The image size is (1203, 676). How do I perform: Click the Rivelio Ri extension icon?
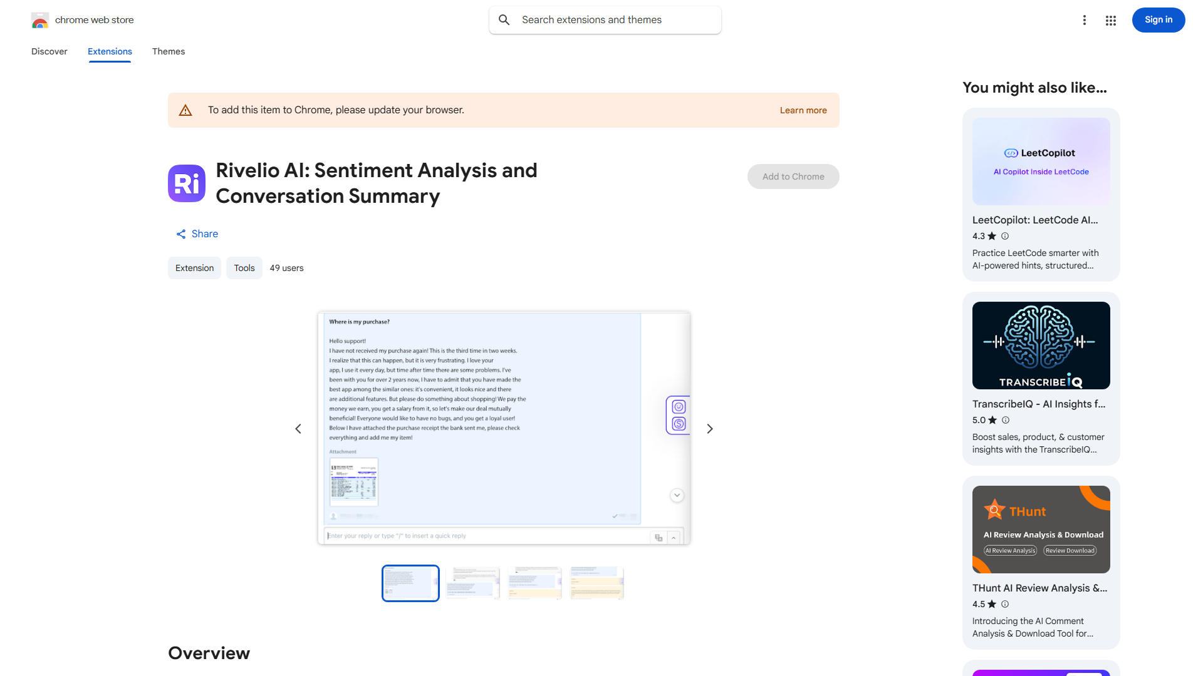(187, 183)
